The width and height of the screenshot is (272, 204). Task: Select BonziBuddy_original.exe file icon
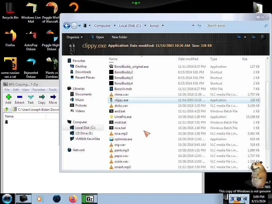click(x=111, y=67)
